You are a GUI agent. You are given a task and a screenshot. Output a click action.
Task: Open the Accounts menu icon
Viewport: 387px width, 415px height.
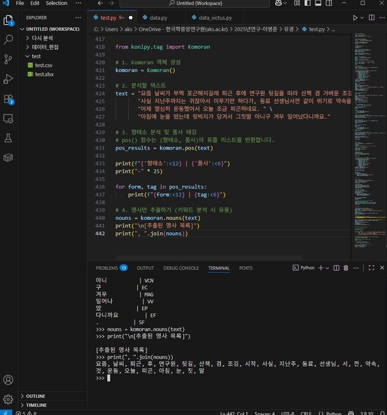(8, 380)
